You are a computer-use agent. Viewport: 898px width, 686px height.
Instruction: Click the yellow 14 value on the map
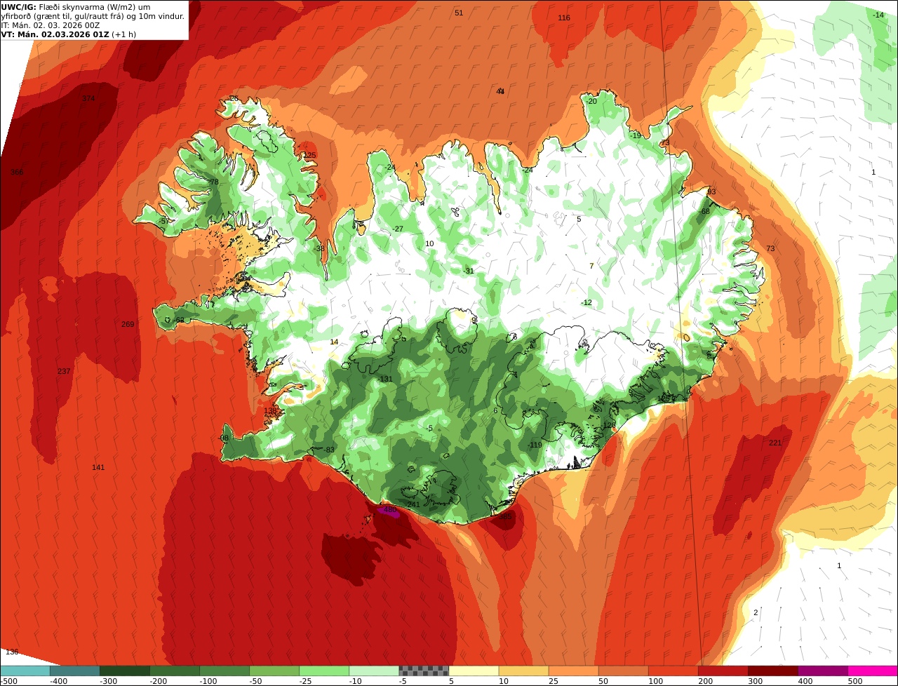coord(334,342)
